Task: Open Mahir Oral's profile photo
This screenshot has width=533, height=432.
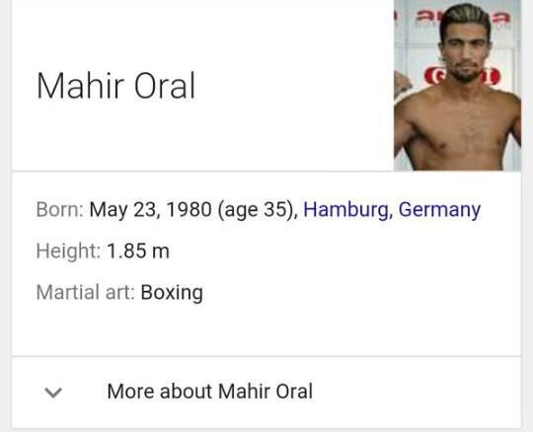Action: 457,85
